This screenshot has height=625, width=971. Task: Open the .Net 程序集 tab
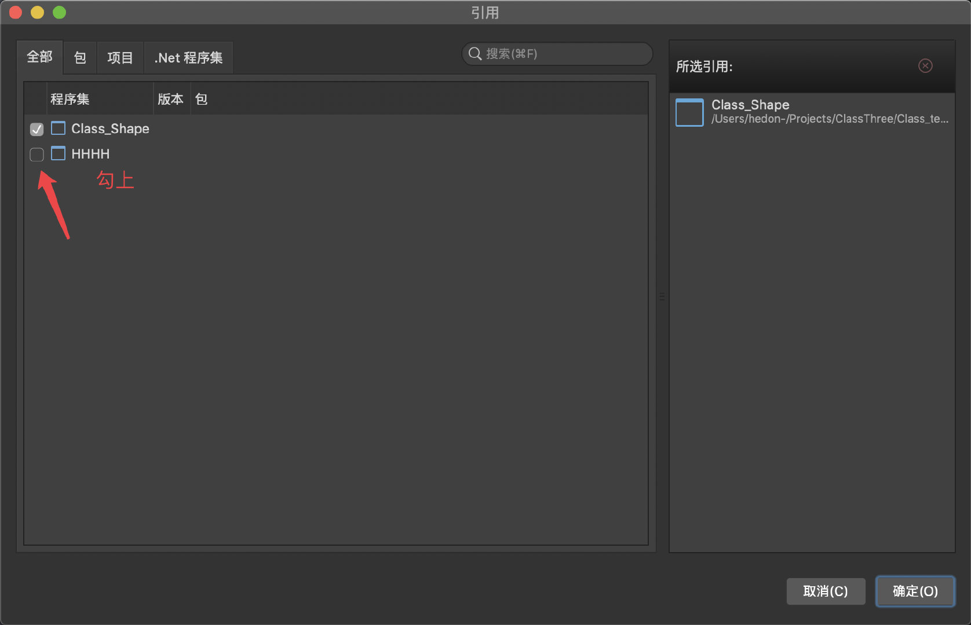coord(188,58)
